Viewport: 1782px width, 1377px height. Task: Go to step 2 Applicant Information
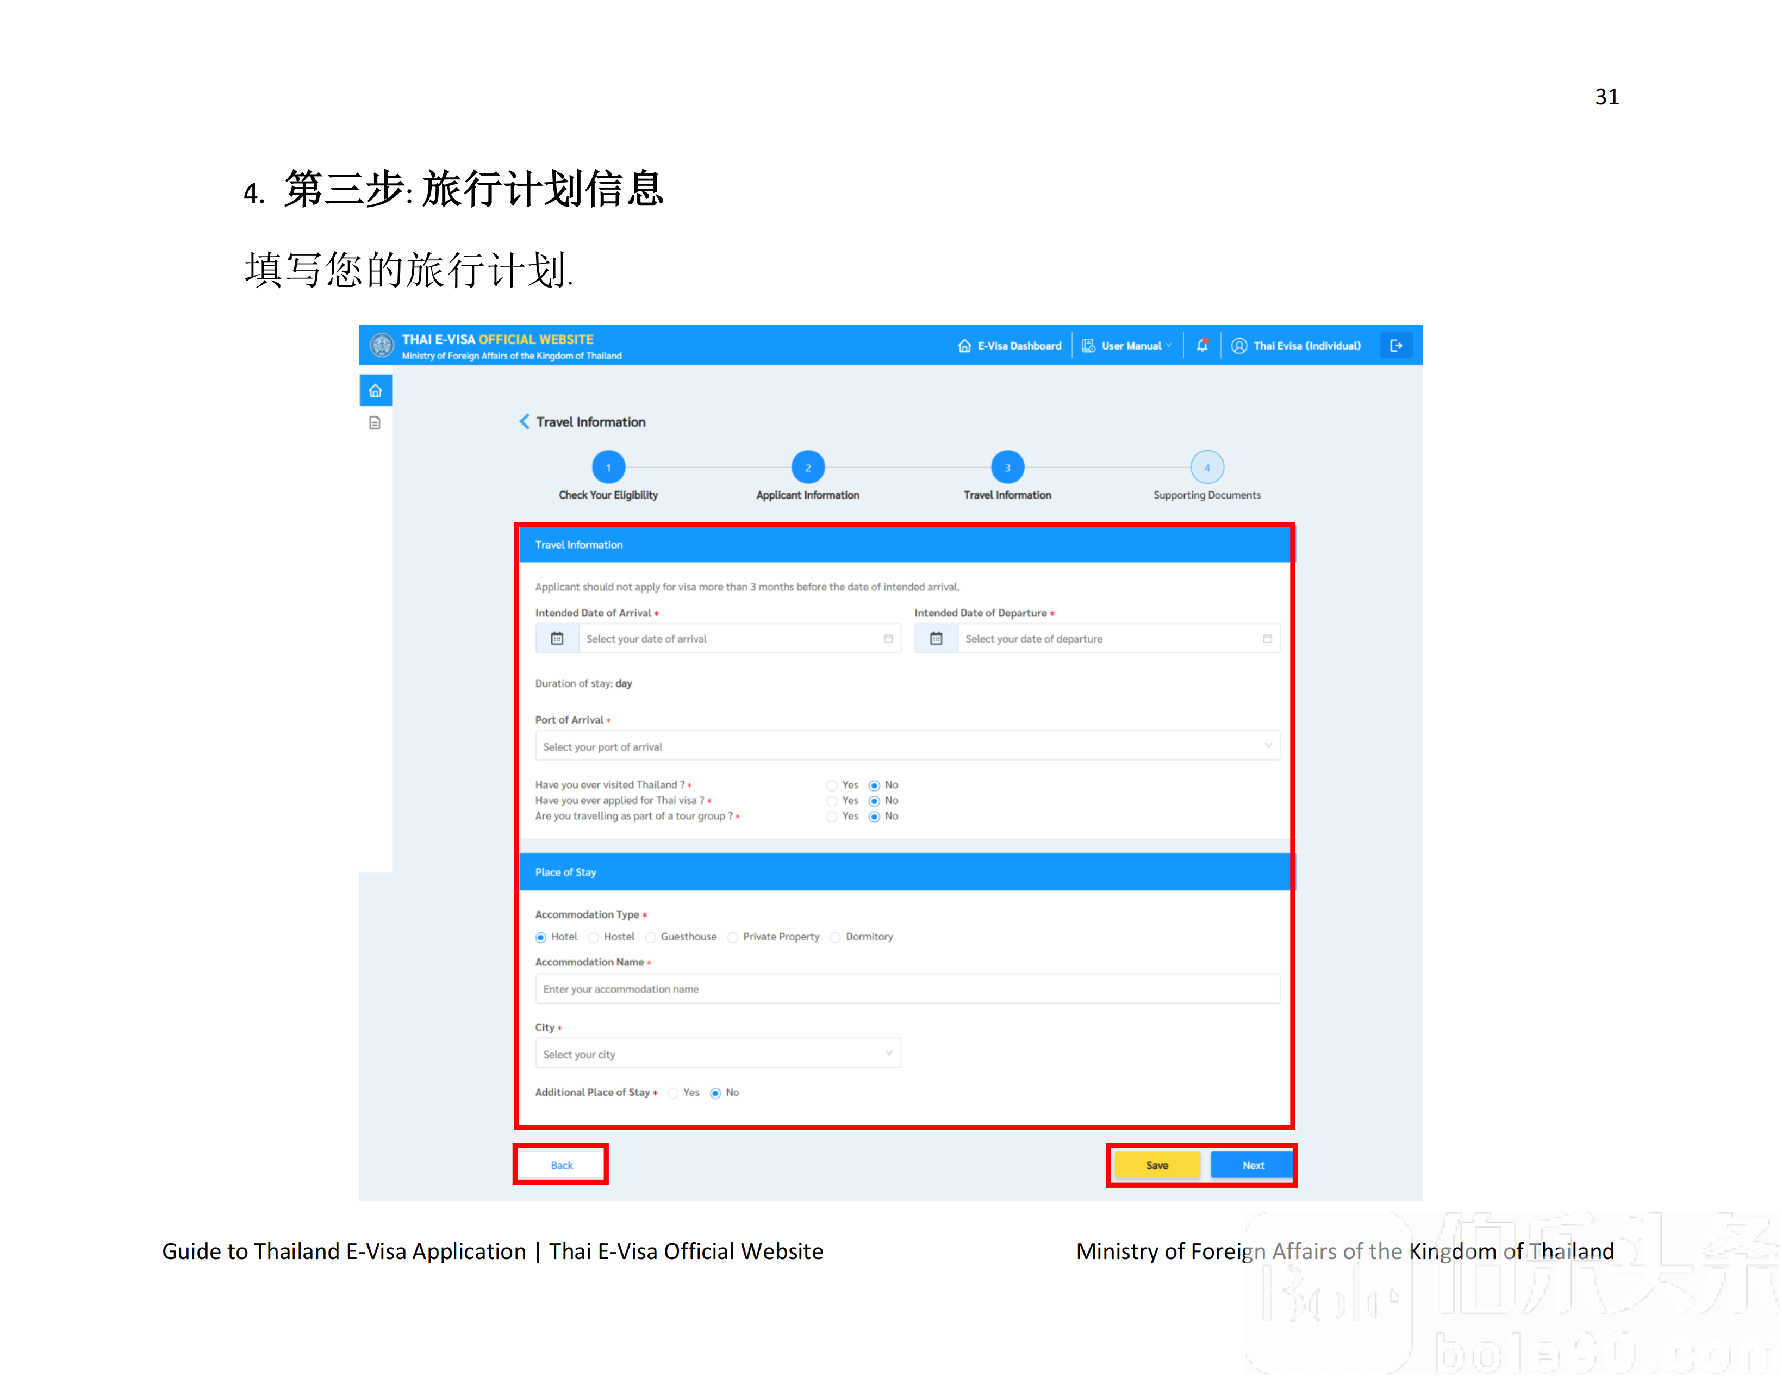[808, 468]
